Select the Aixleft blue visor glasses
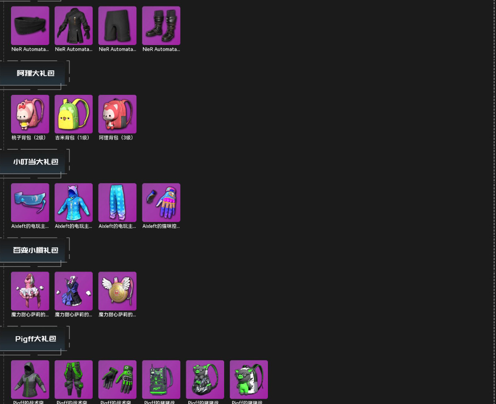The height and width of the screenshot is (404, 496). (x=30, y=203)
